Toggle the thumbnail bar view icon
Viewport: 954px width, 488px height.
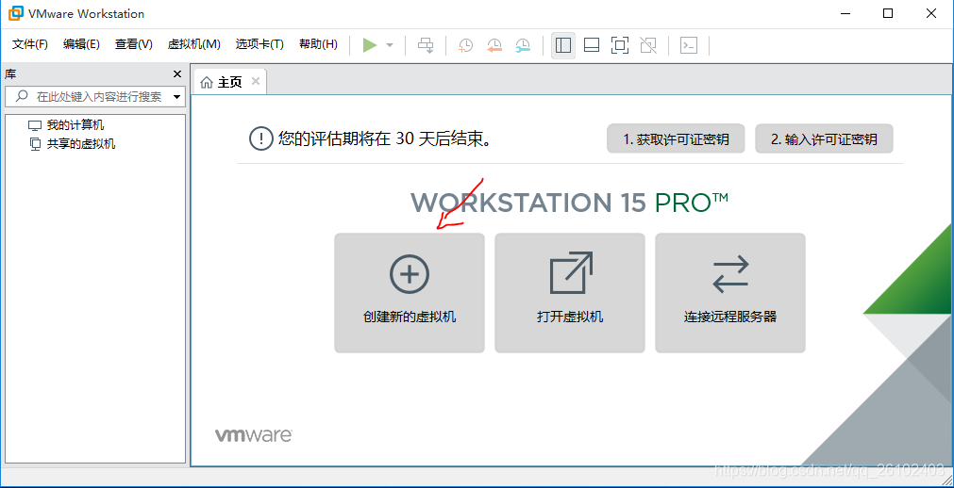tap(592, 45)
